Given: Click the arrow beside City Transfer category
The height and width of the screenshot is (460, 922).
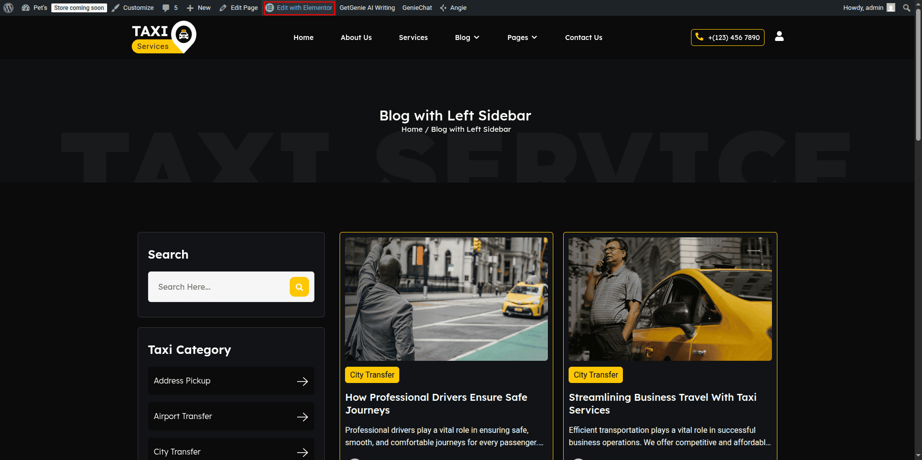Looking at the screenshot, I should click(x=303, y=452).
